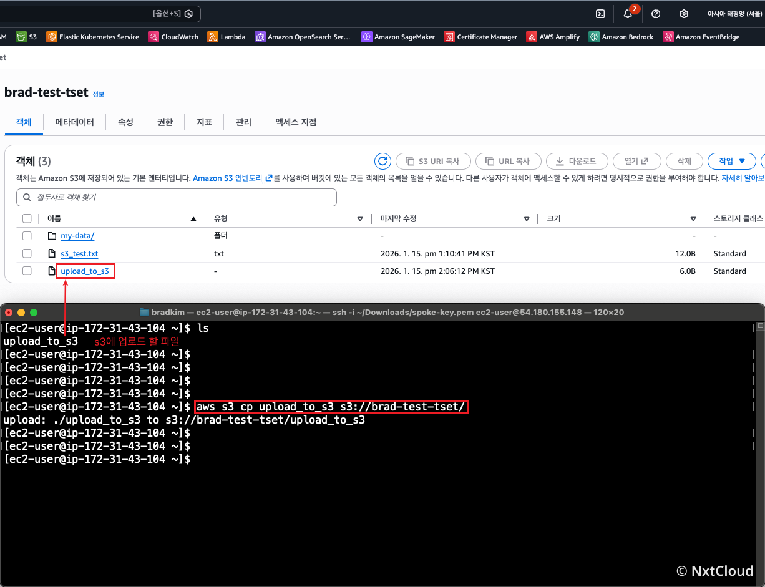This screenshot has width=765, height=587.
Task: Open the AWS Amplify shortcut
Action: [553, 37]
